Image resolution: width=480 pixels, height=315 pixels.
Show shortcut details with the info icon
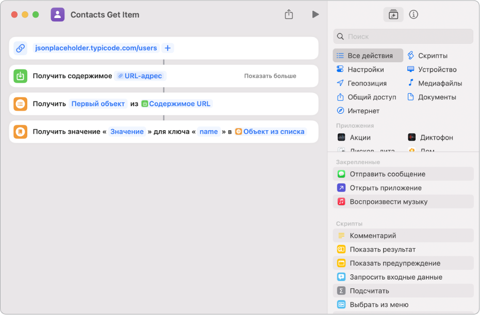pos(413,14)
